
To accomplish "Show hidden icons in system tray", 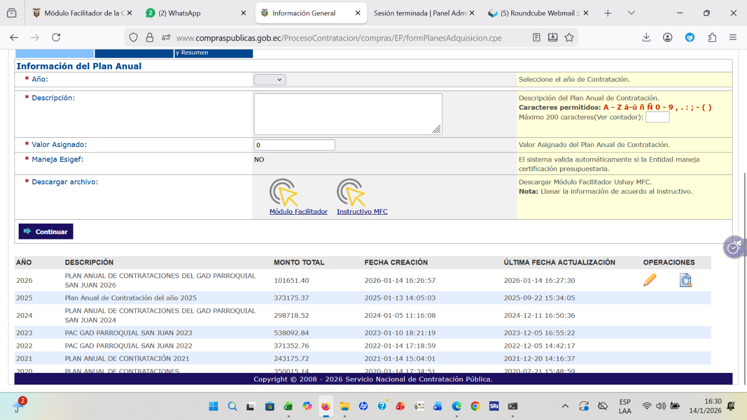I will pos(565,406).
